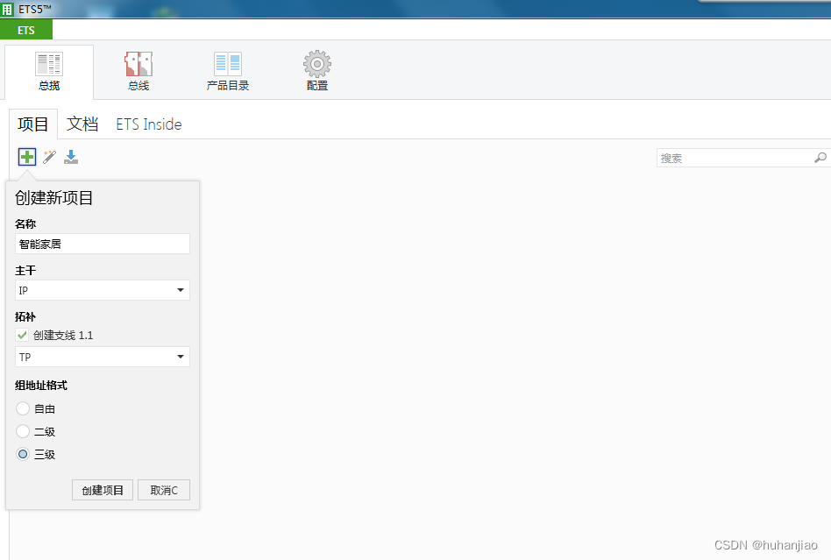The image size is (831, 560).
Task: Click the import project download icon
Action: 71,157
